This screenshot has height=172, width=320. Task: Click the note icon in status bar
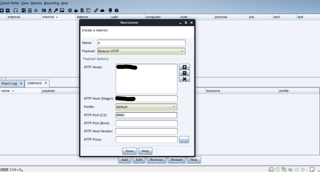[x=312, y=169]
